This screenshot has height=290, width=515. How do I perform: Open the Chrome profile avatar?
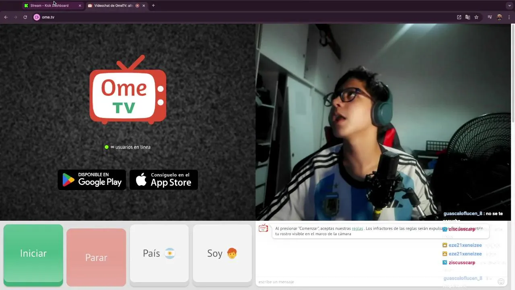[499, 17]
